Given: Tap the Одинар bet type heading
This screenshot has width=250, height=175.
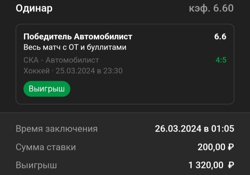Looking at the screenshot, I should pyautogui.click(x=34, y=8).
